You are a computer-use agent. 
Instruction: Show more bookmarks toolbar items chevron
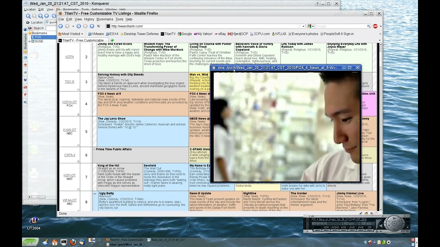(x=380, y=34)
